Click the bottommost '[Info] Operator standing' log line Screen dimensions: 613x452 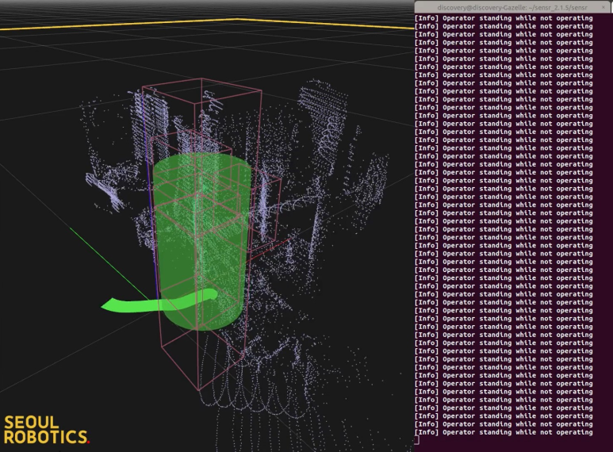tap(504, 432)
